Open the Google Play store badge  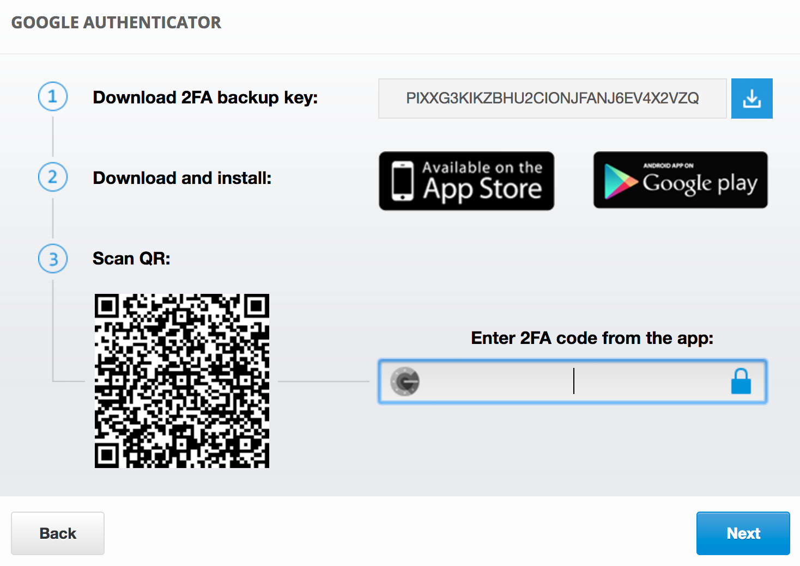tap(681, 180)
